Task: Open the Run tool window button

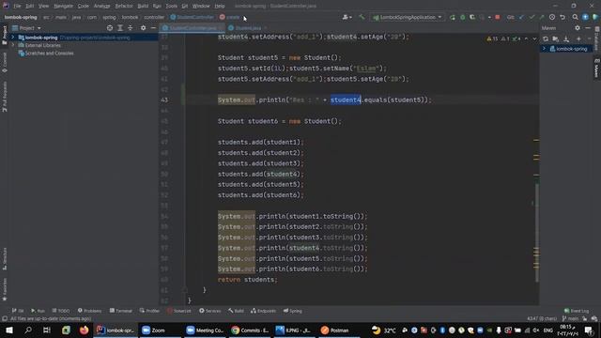Action: click(38, 311)
